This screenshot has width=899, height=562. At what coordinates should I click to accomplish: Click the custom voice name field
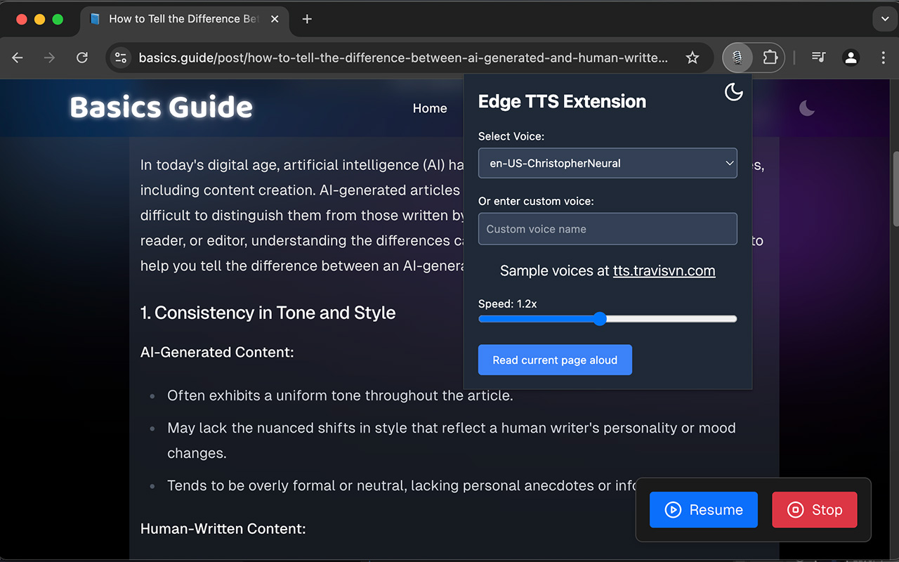608,229
